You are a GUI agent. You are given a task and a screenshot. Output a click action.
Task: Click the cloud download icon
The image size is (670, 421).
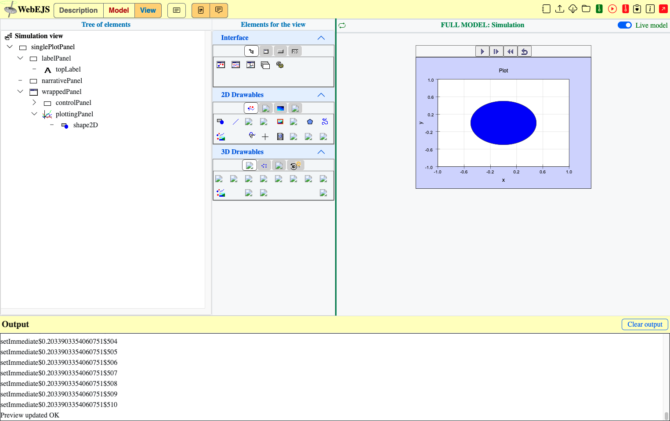pos(572,9)
